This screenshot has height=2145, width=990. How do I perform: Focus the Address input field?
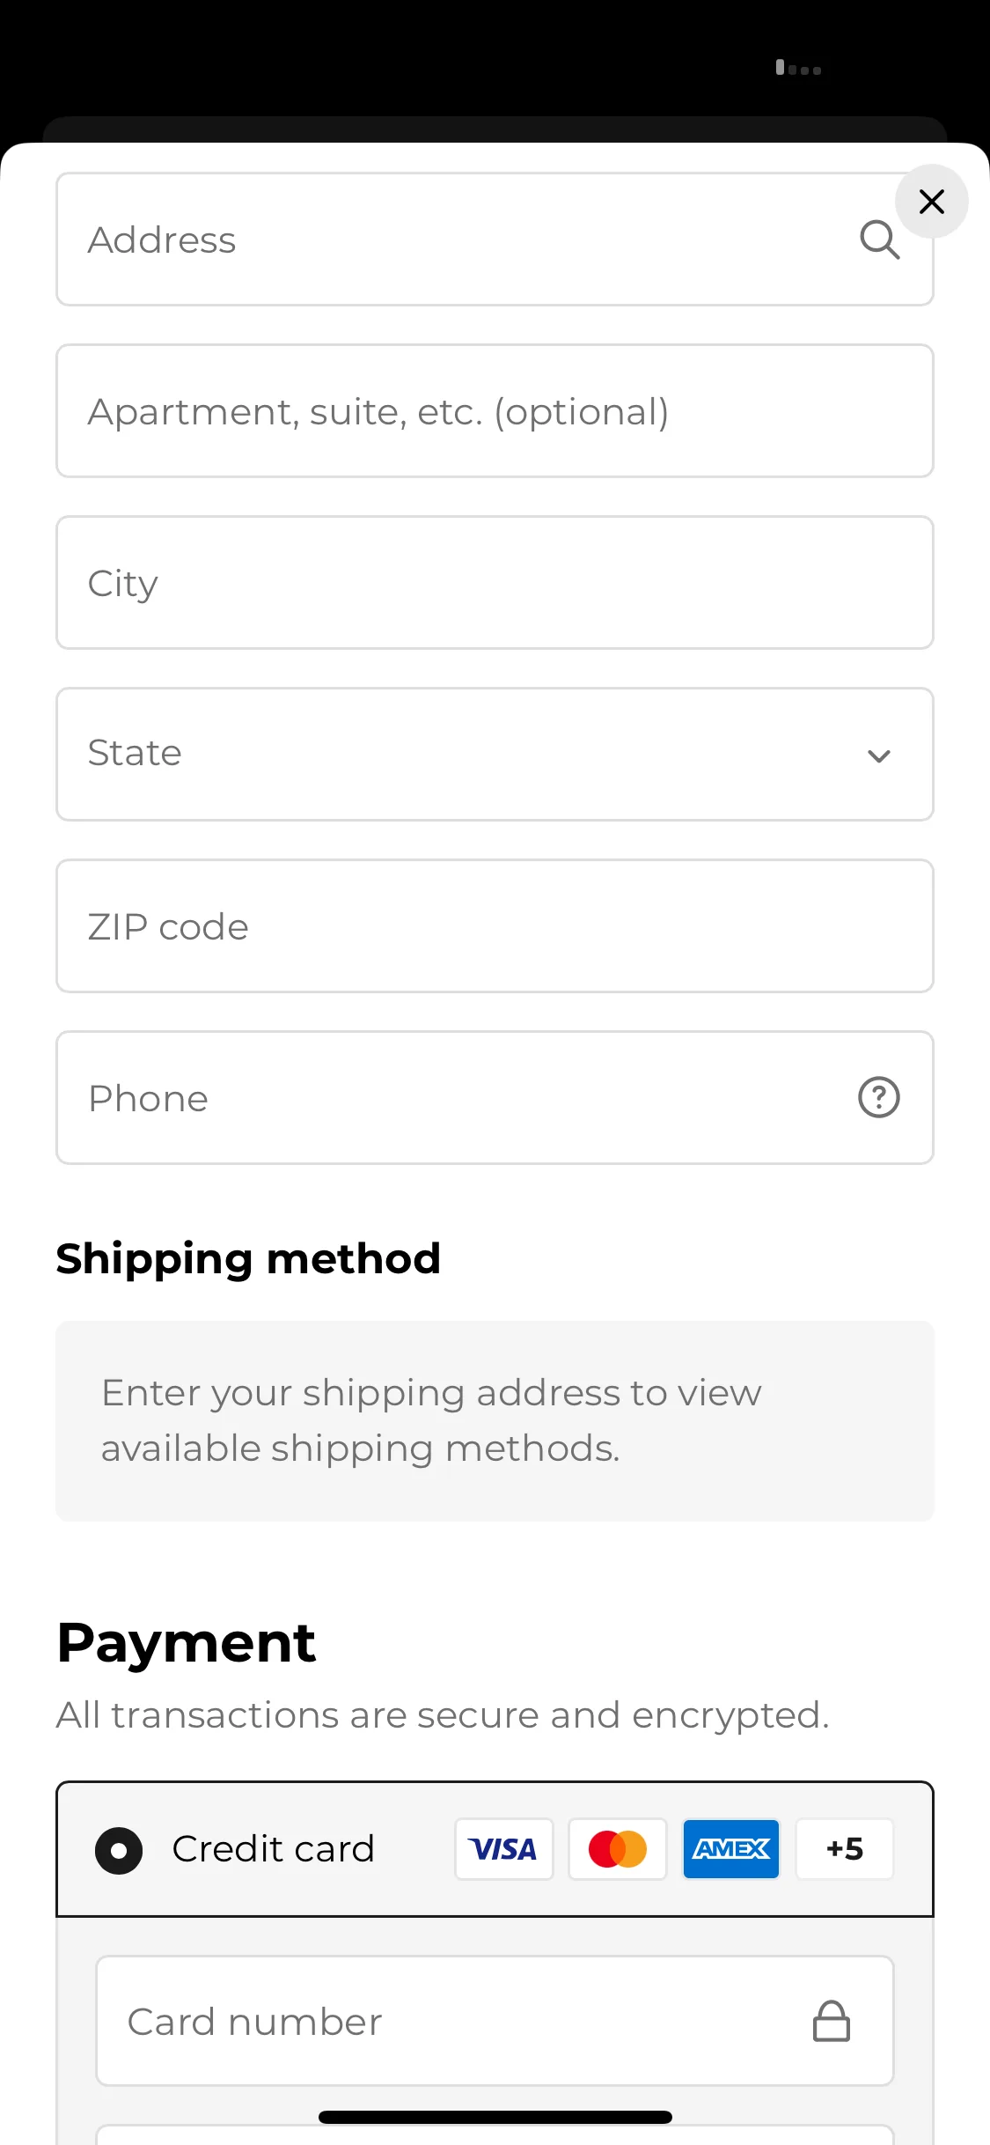495,240
